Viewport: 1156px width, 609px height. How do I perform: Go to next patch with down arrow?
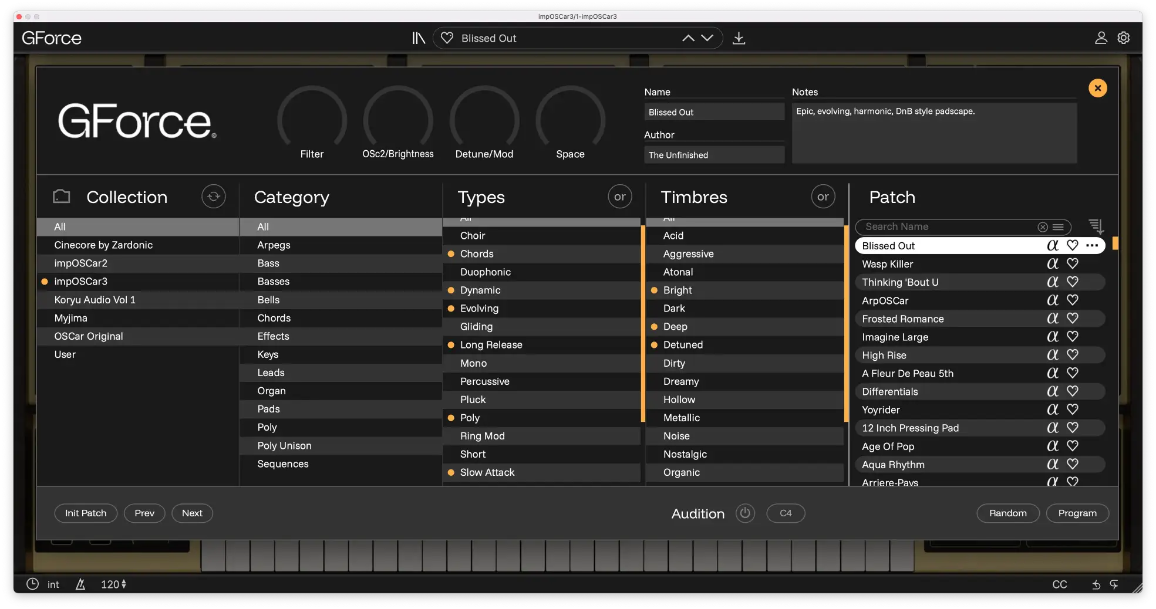coord(707,38)
